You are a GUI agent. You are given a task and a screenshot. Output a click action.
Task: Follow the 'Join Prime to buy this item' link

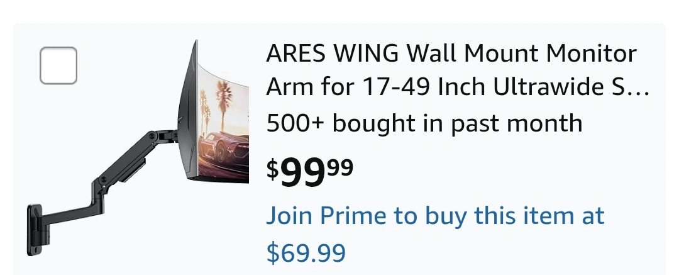435,216
